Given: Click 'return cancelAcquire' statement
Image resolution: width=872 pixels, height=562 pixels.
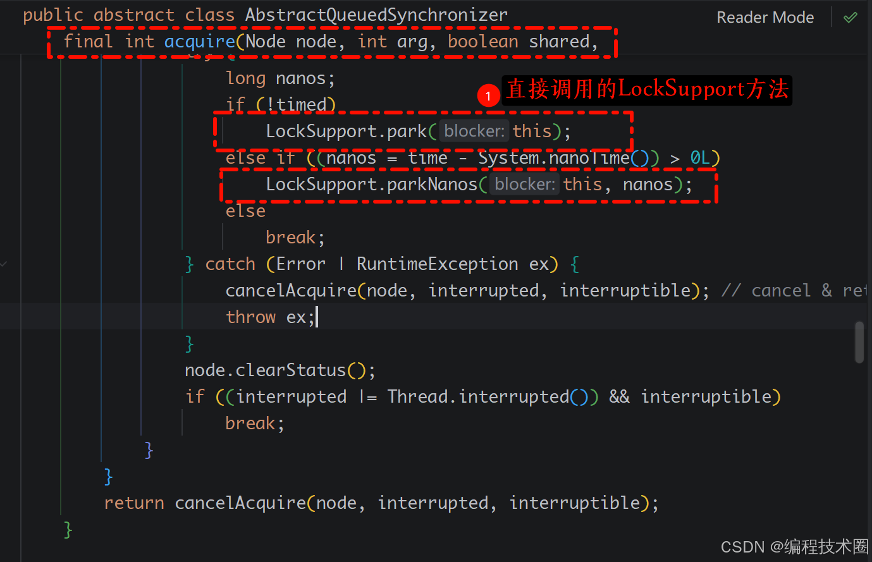Looking at the screenshot, I should tap(205, 503).
